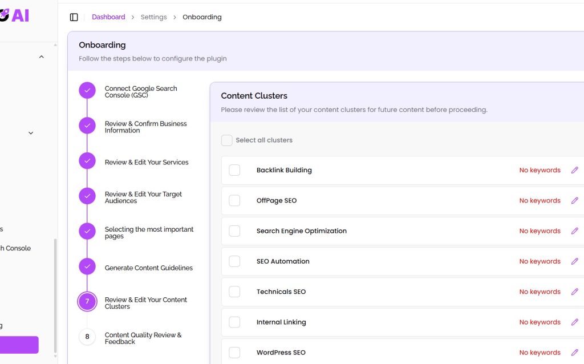Open Review & Edit Your Content Clusters step
This screenshot has width=584, height=364.
(x=145, y=303)
